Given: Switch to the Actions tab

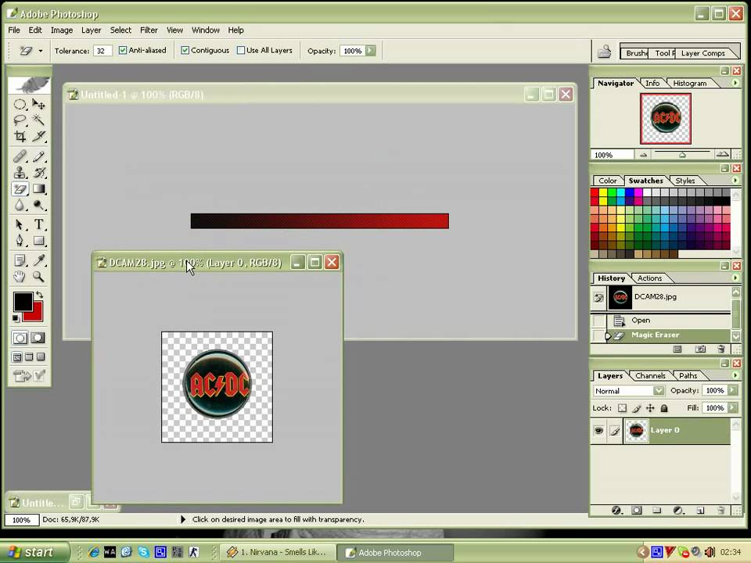Looking at the screenshot, I should coord(649,278).
